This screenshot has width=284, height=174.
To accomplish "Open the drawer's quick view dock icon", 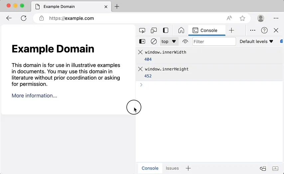I will pyautogui.click(x=263, y=168).
